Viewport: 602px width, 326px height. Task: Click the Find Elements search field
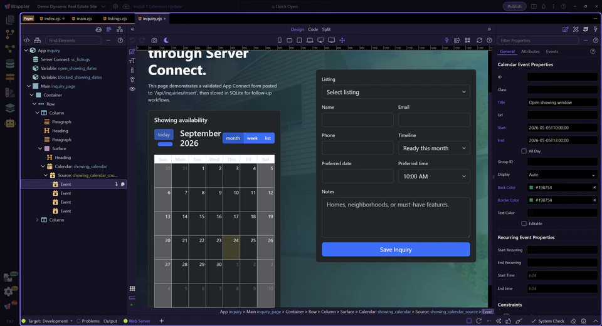[73, 40]
